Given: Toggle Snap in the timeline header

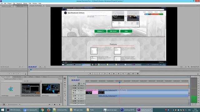Looking at the screenshot, I should click(79, 84).
